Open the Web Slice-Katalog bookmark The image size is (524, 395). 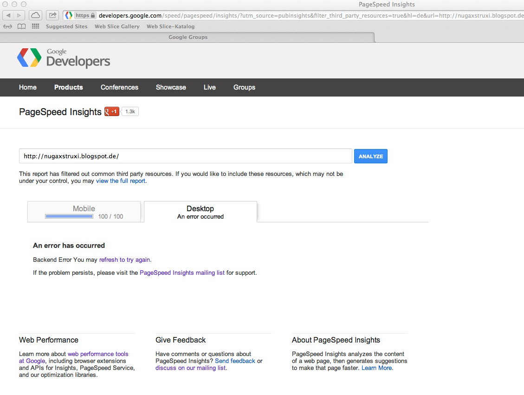tap(170, 26)
